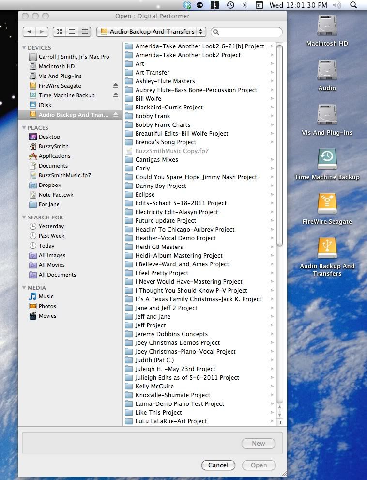Eject Audio Backup And Transfers drive
This screenshot has width=367, height=480.
tap(116, 115)
